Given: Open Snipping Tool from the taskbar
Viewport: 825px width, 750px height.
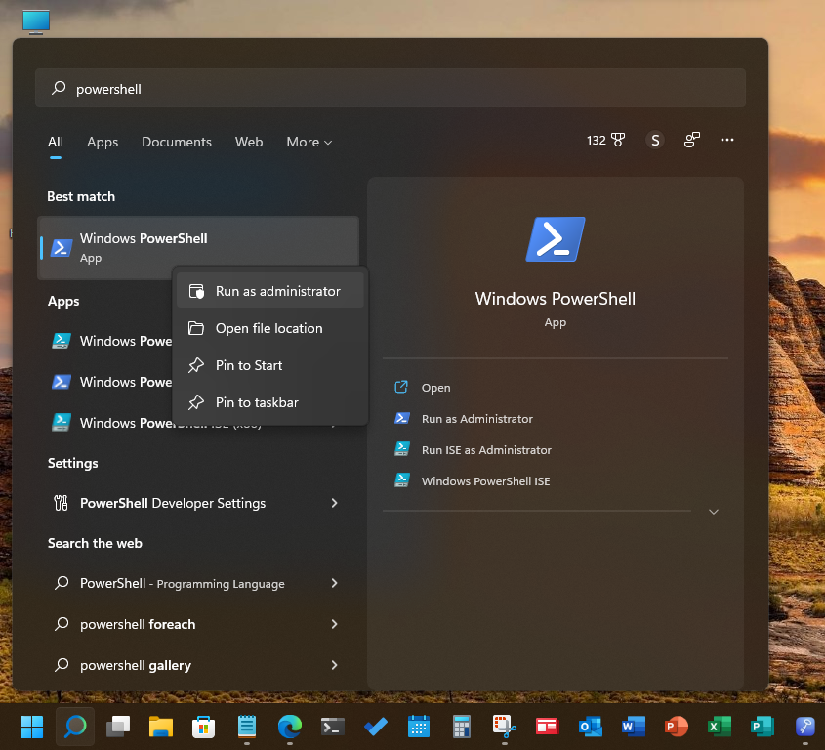Looking at the screenshot, I should coord(505,727).
